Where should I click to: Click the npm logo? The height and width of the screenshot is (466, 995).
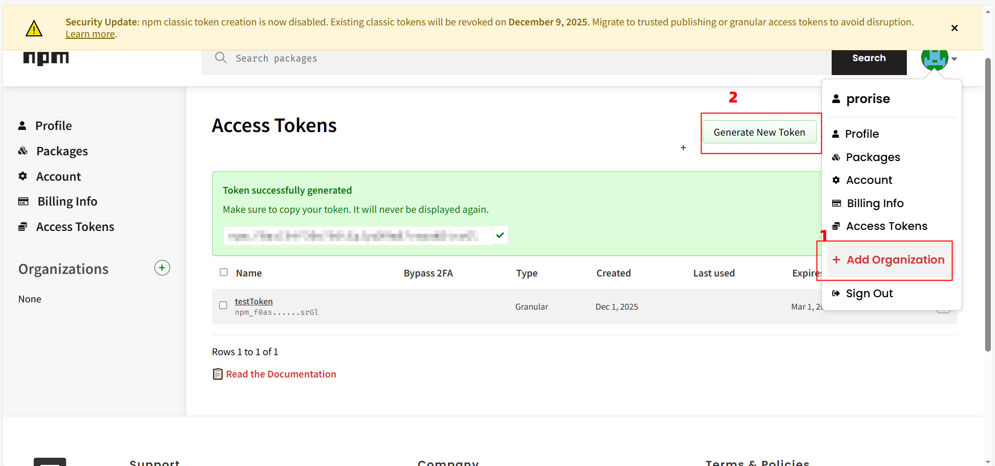46,59
